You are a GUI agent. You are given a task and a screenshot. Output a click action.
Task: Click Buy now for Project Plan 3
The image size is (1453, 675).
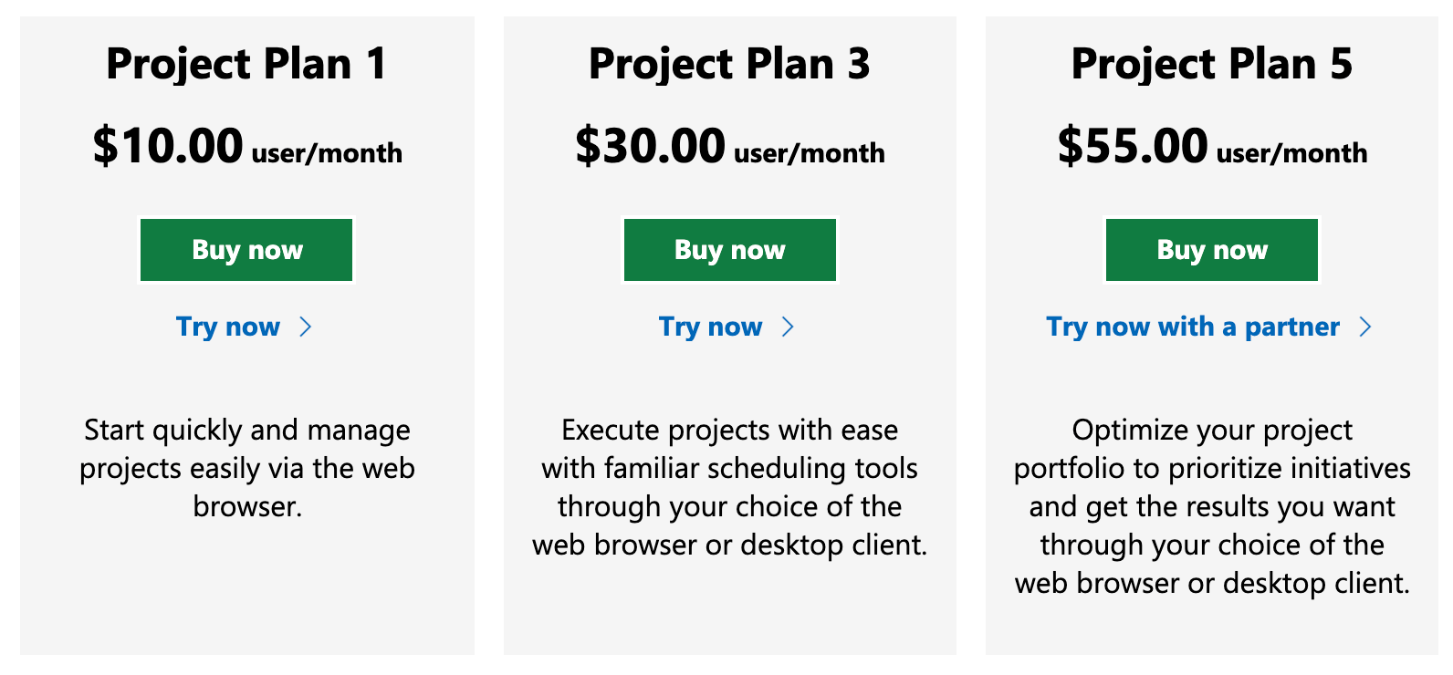(x=729, y=249)
